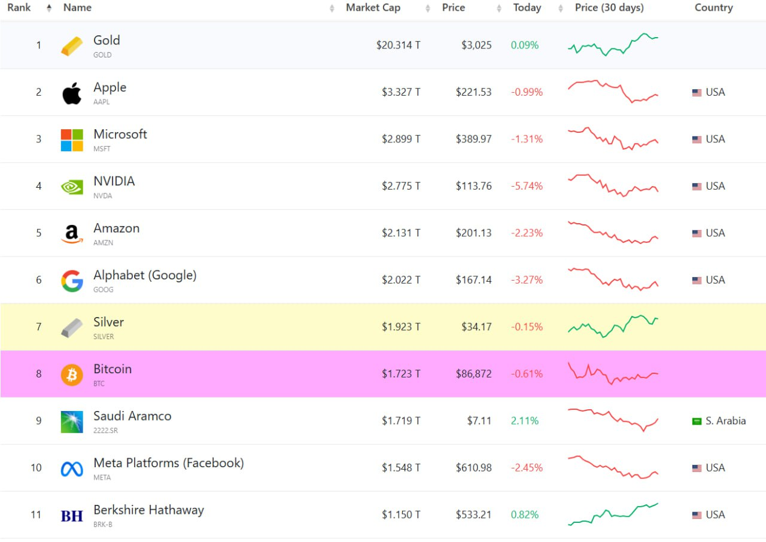Open the Meta Platforms (Facebook) link
This screenshot has height=542, width=766.
click(169, 463)
